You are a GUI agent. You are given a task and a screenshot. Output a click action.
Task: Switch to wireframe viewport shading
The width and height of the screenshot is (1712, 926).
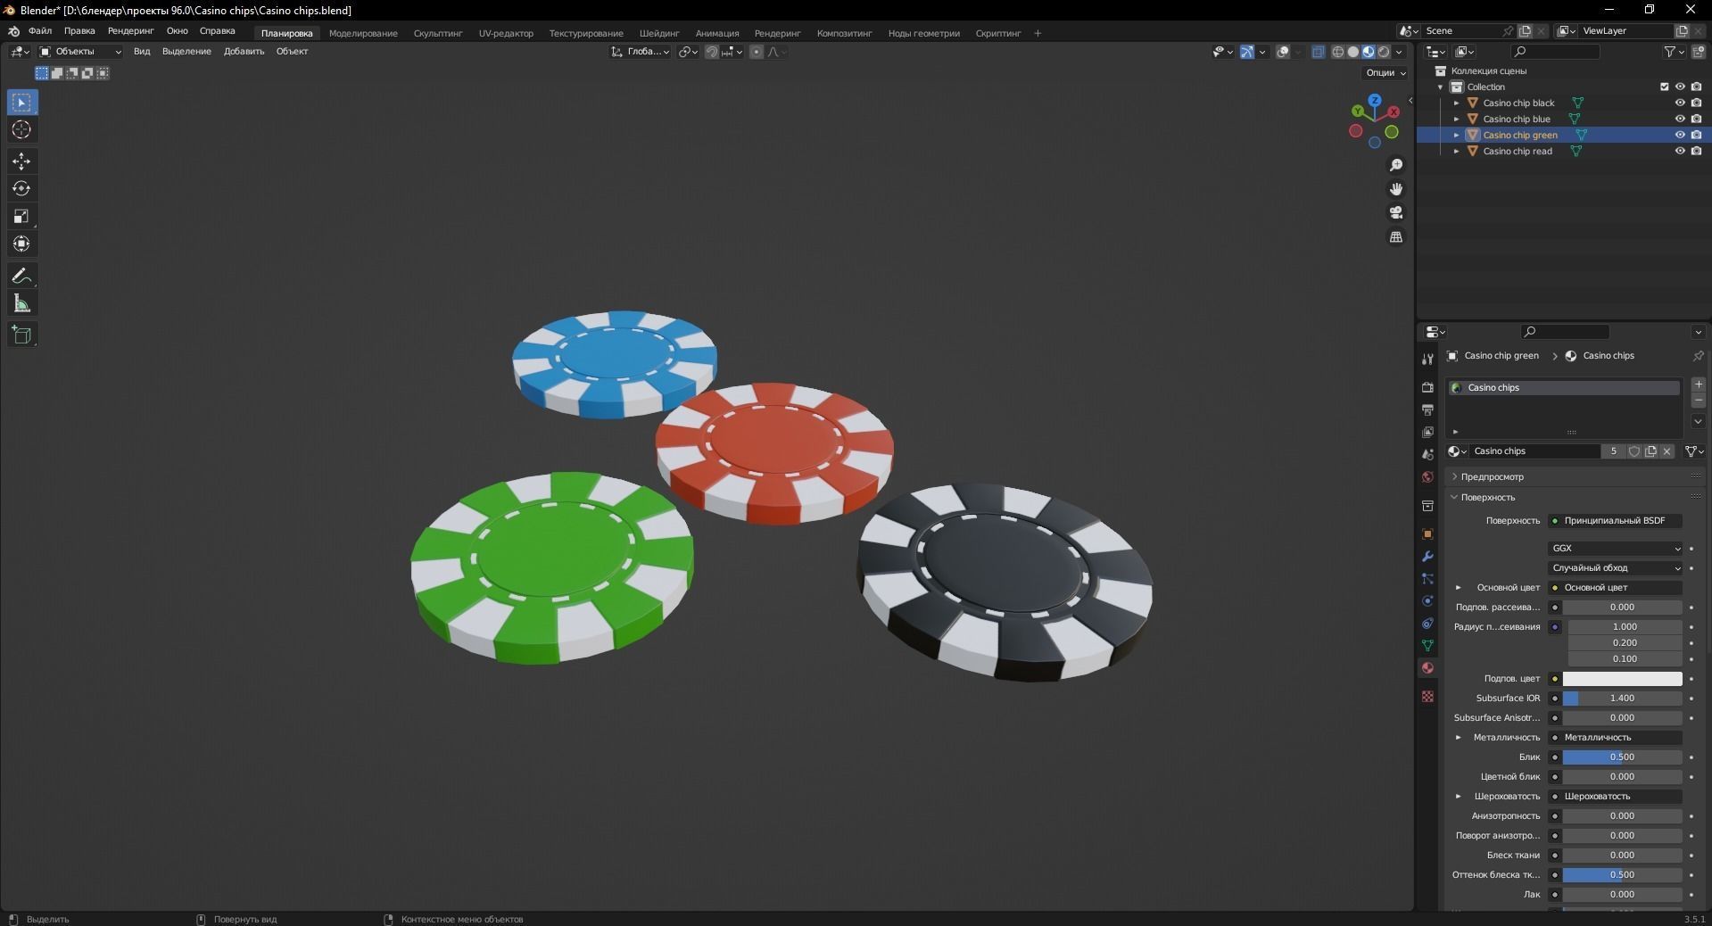click(x=1337, y=52)
